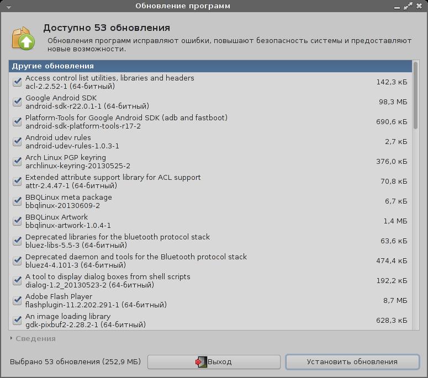This screenshot has height=378, width=428.
Task: Toggle BBQLinux meta package checkbox
Action: tap(17, 201)
